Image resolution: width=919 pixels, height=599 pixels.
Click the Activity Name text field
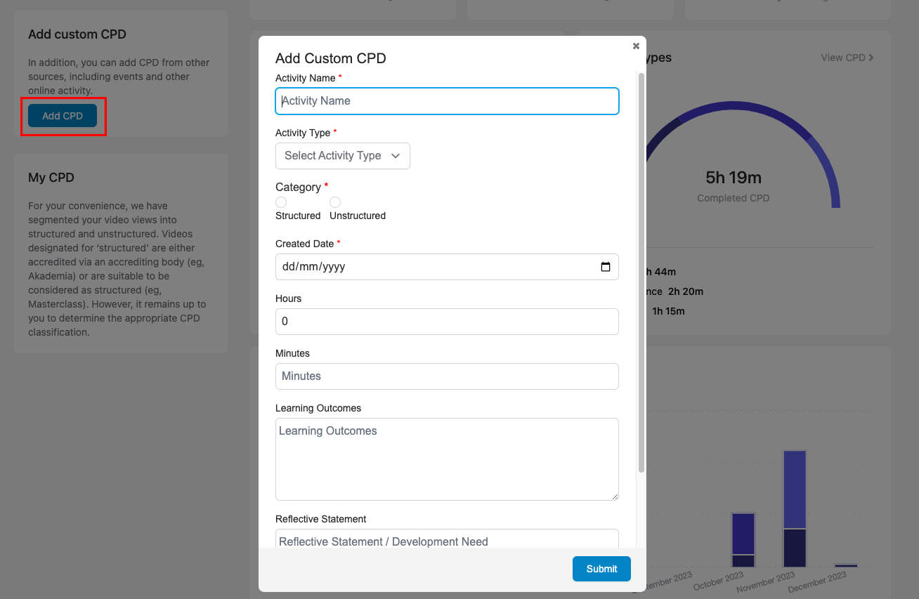click(447, 101)
